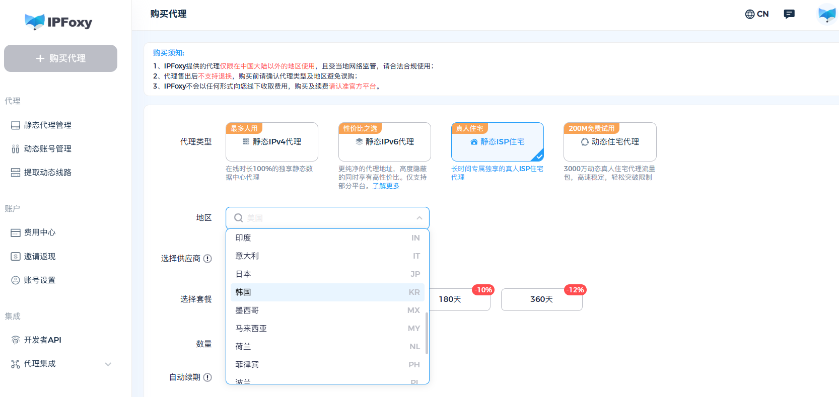Click the 购买代理 button

60,58
